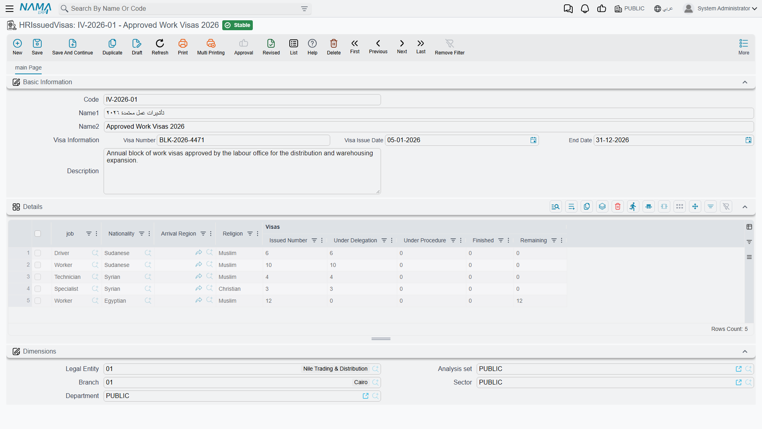762x429 pixels.
Task: Click Save And Continue
Action: [x=73, y=47]
